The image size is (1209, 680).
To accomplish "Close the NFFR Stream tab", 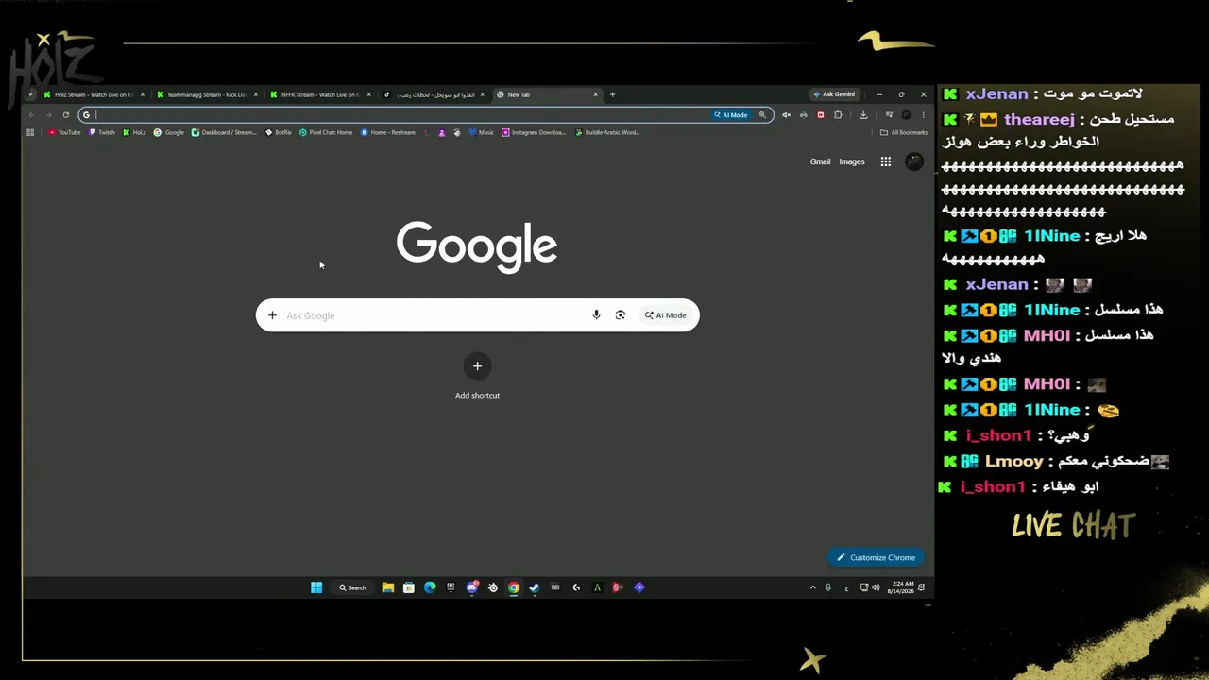I will tap(368, 94).
